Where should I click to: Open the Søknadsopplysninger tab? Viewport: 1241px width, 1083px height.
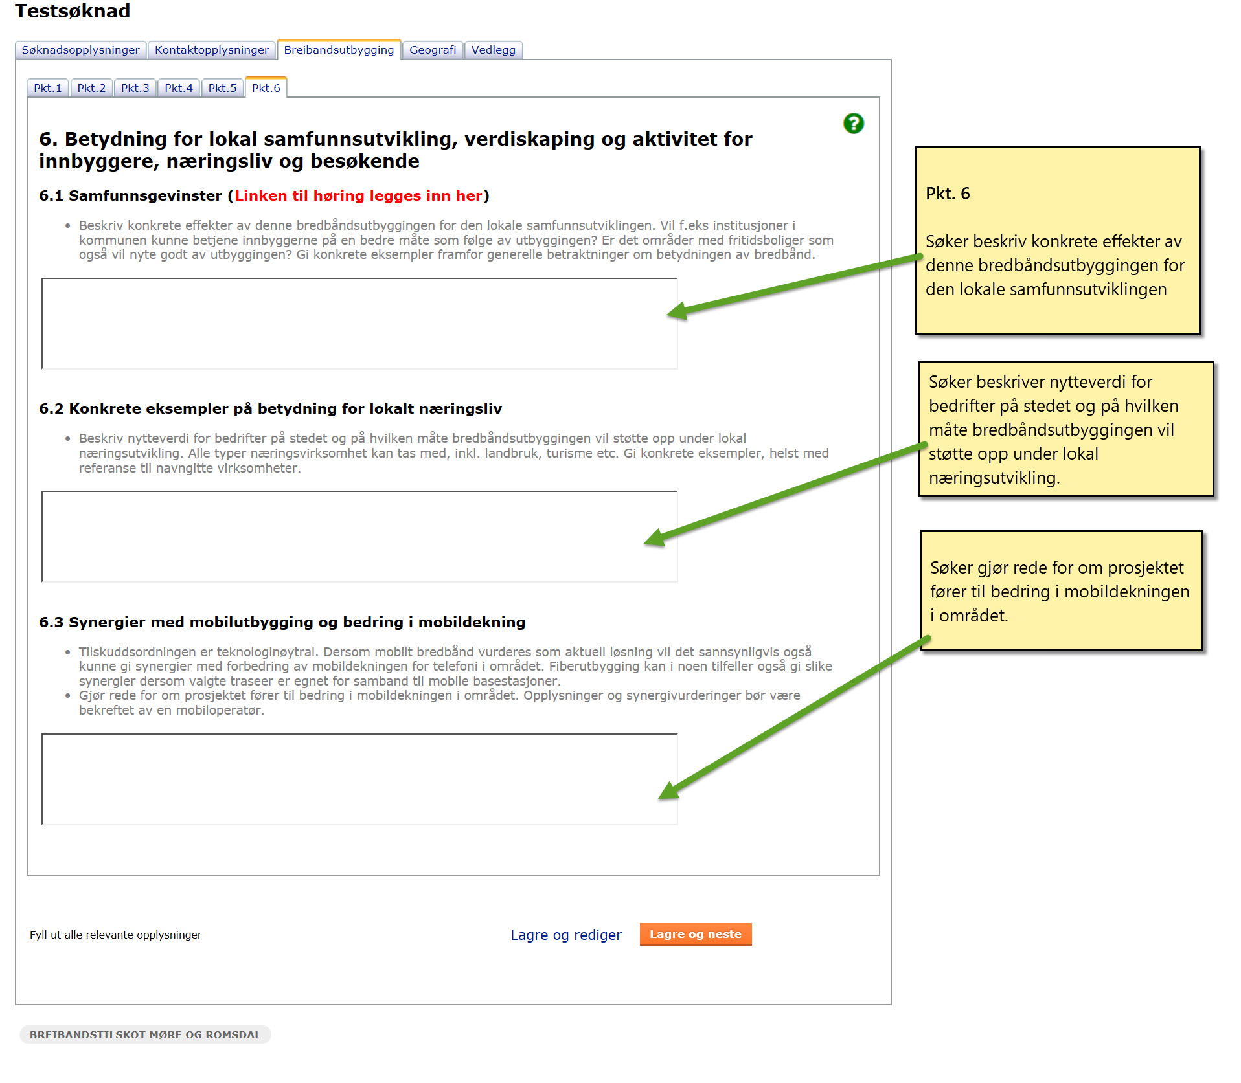[80, 50]
